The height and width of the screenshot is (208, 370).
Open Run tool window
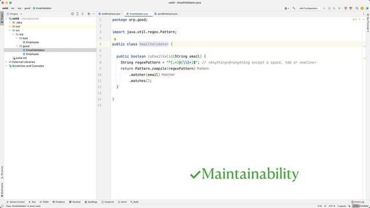[32, 202]
